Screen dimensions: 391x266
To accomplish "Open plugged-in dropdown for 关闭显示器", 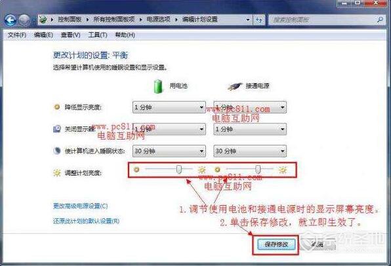I will click(250, 129).
